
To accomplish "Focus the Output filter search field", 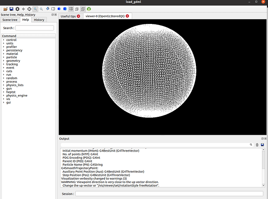I will (x=155, y=145).
